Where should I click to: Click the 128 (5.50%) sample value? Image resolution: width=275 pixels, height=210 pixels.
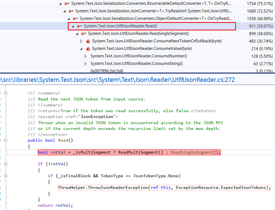click(262, 56)
